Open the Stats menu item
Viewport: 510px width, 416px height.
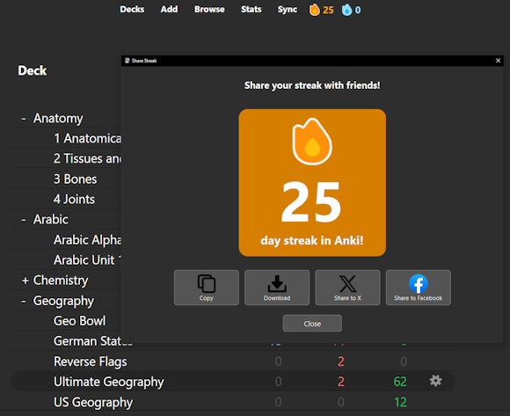[251, 10]
